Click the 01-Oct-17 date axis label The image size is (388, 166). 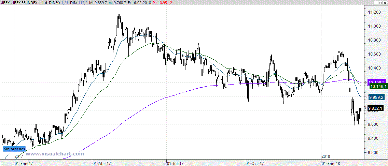click(x=254, y=163)
